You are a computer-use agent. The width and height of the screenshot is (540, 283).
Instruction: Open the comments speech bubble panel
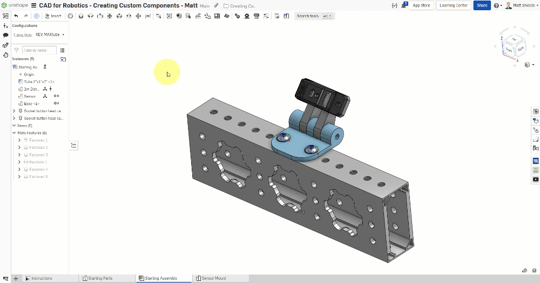coord(5,35)
